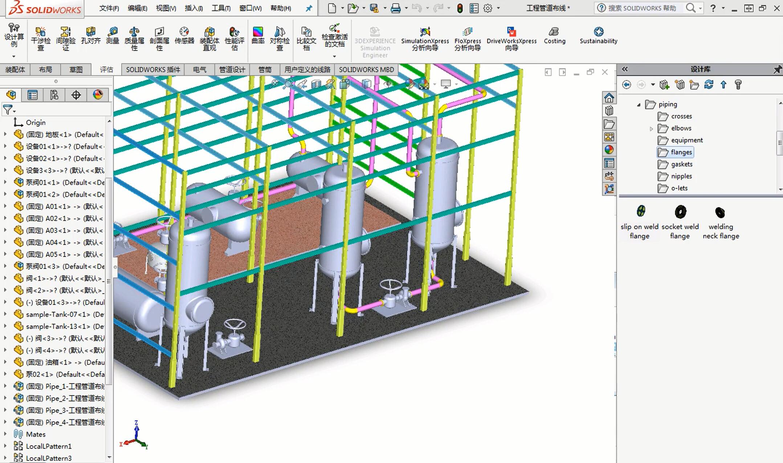Open the 文件(F) menu
The height and width of the screenshot is (463, 783).
click(x=109, y=8)
